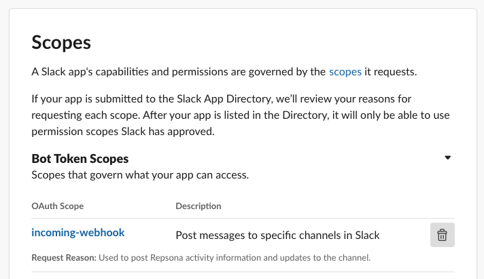Collapse the Bot Token Scopes section
Viewport: 484px width, 279px height.
tap(447, 157)
